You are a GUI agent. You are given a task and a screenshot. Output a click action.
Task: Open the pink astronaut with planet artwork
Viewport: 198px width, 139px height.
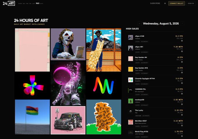[68, 83]
